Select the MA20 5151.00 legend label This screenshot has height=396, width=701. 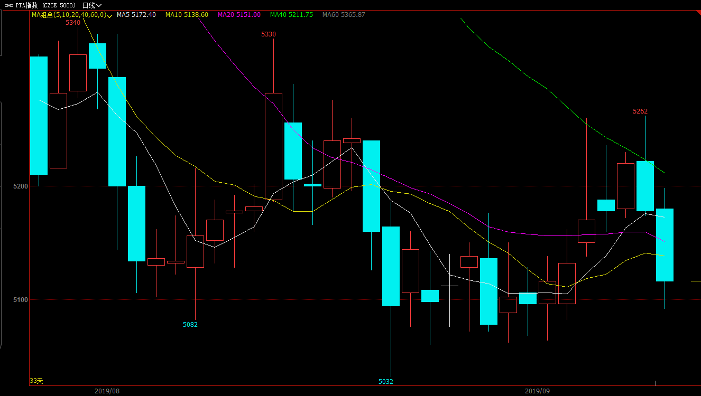239,15
